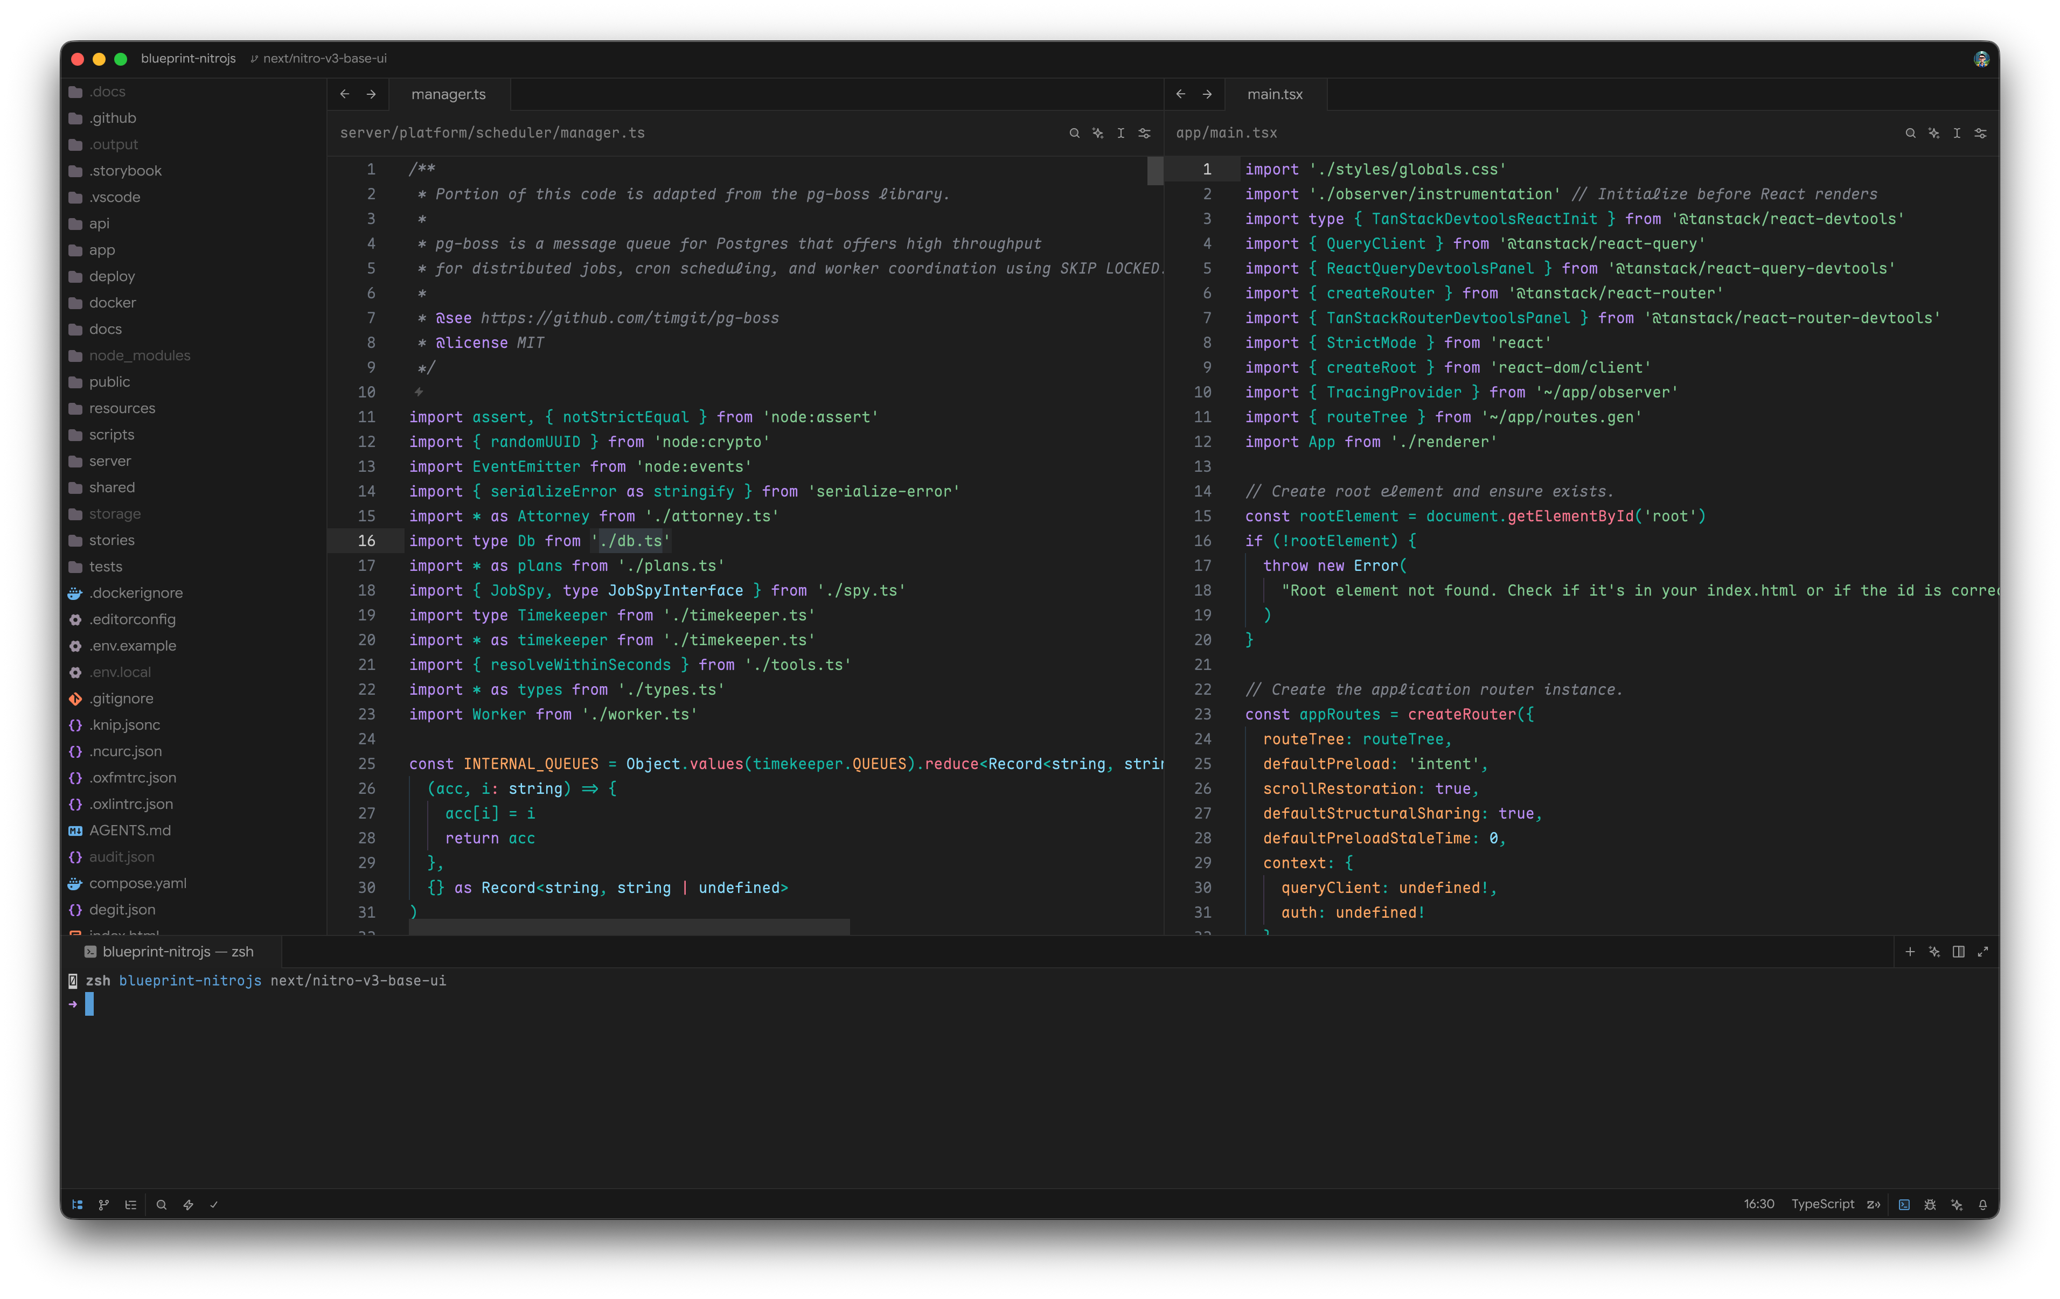
Task: Toggle the project panel icon in status bar
Action: (x=77, y=1204)
